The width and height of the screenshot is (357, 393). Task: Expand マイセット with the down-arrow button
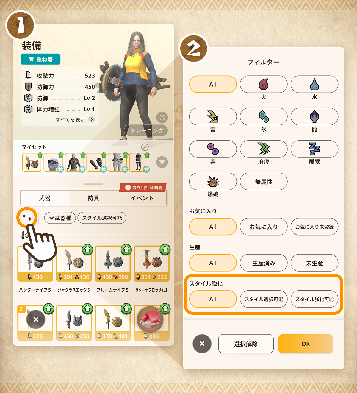point(162,162)
